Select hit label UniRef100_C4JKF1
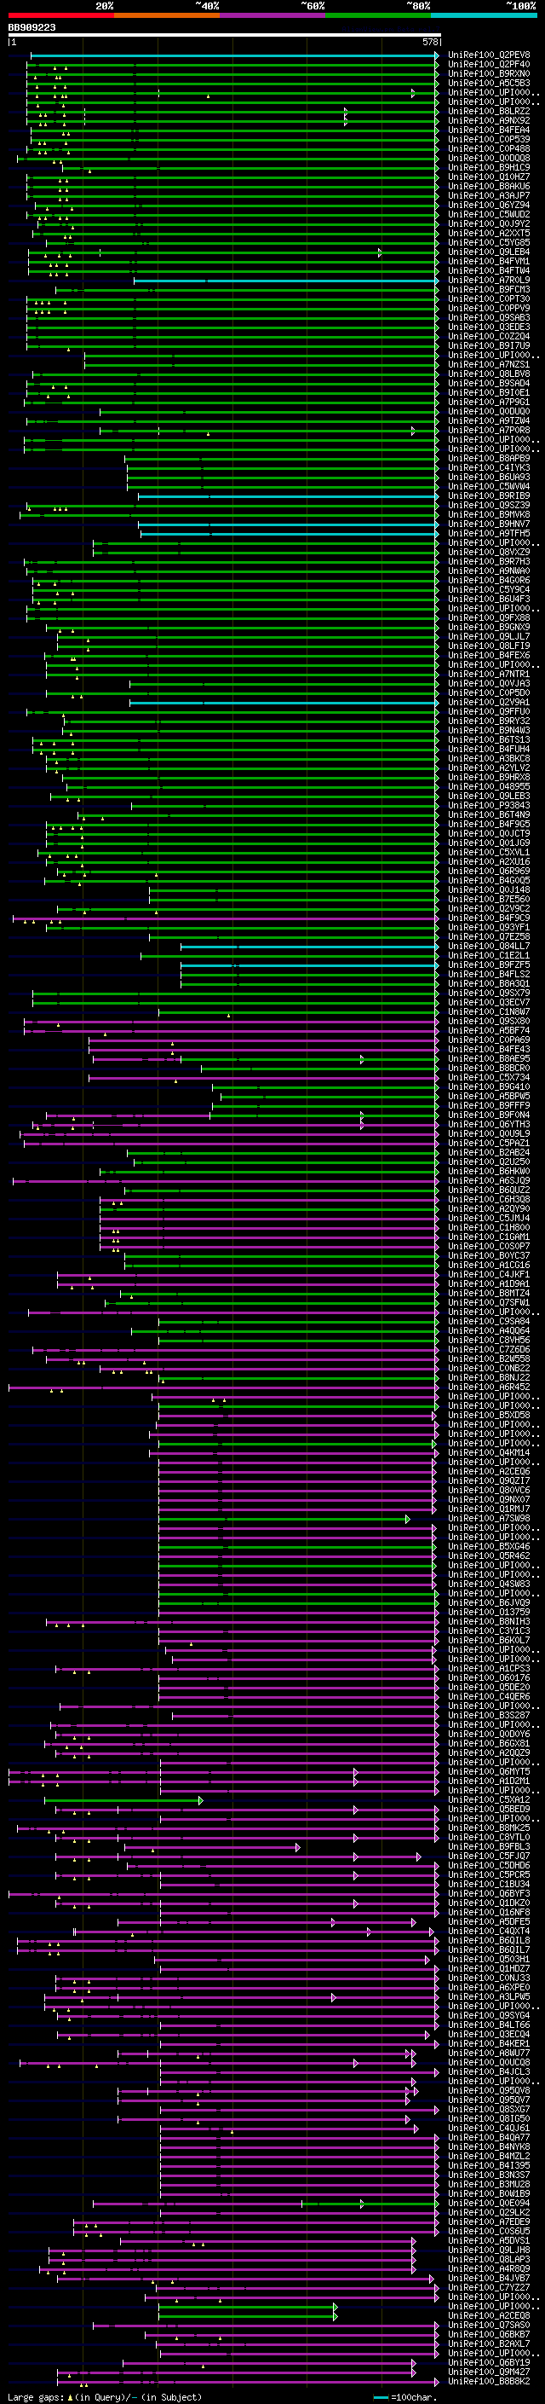 (489, 1274)
